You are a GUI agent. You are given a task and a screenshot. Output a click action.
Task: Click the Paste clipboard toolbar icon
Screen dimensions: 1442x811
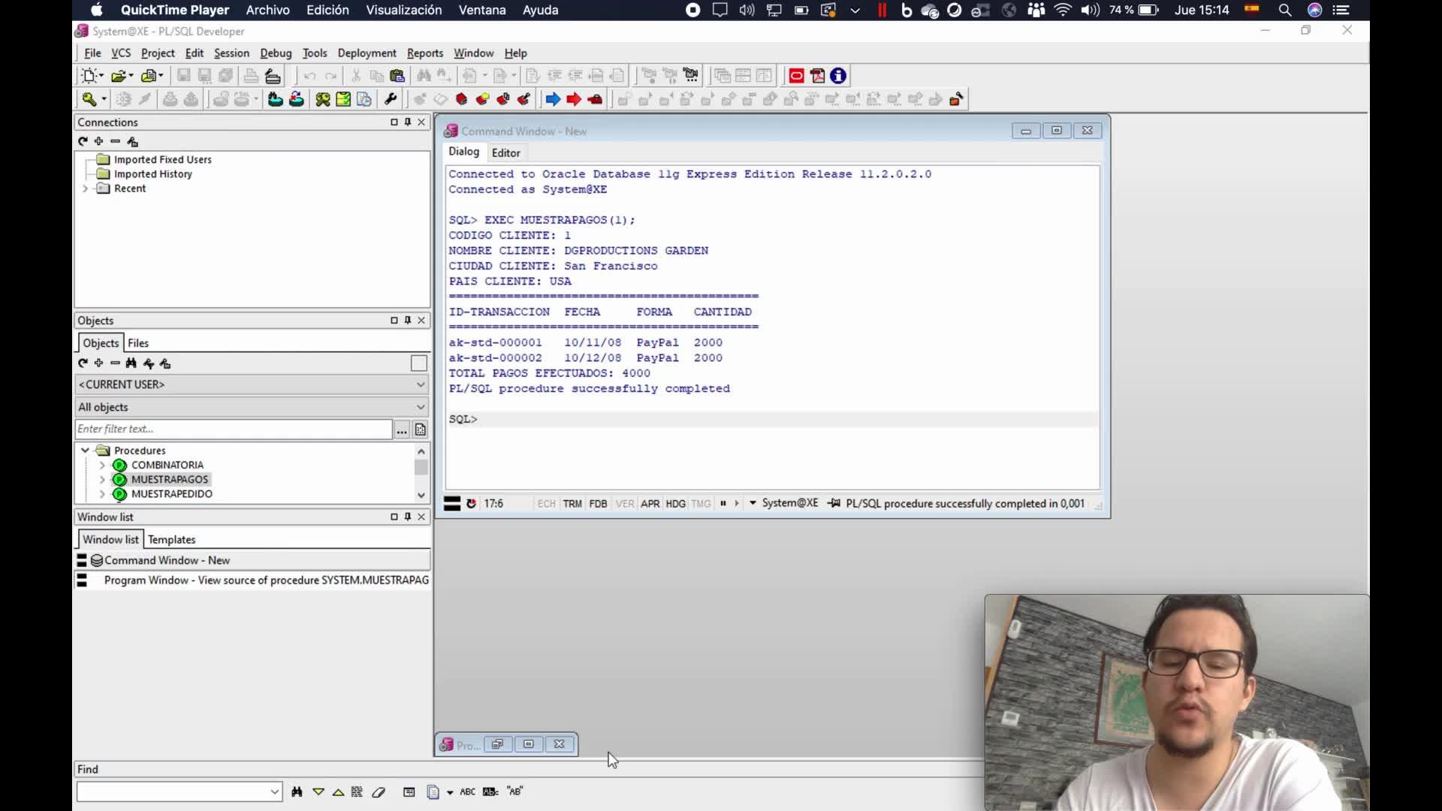click(x=397, y=76)
